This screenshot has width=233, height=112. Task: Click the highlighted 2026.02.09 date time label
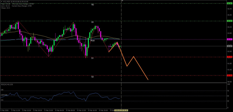coord(121,110)
